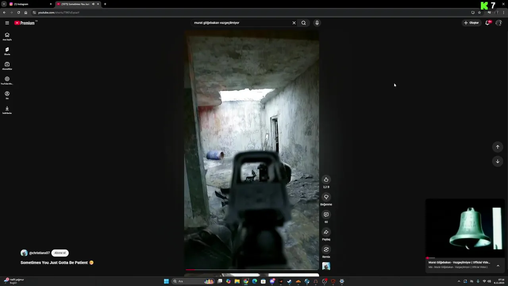Remix this short

pos(326,249)
